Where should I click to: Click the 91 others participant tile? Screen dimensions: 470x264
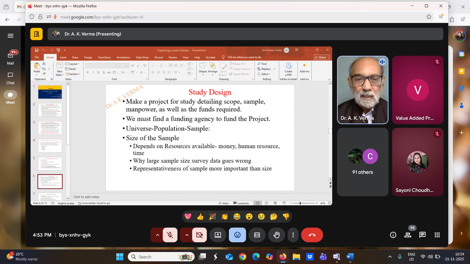[x=362, y=162]
